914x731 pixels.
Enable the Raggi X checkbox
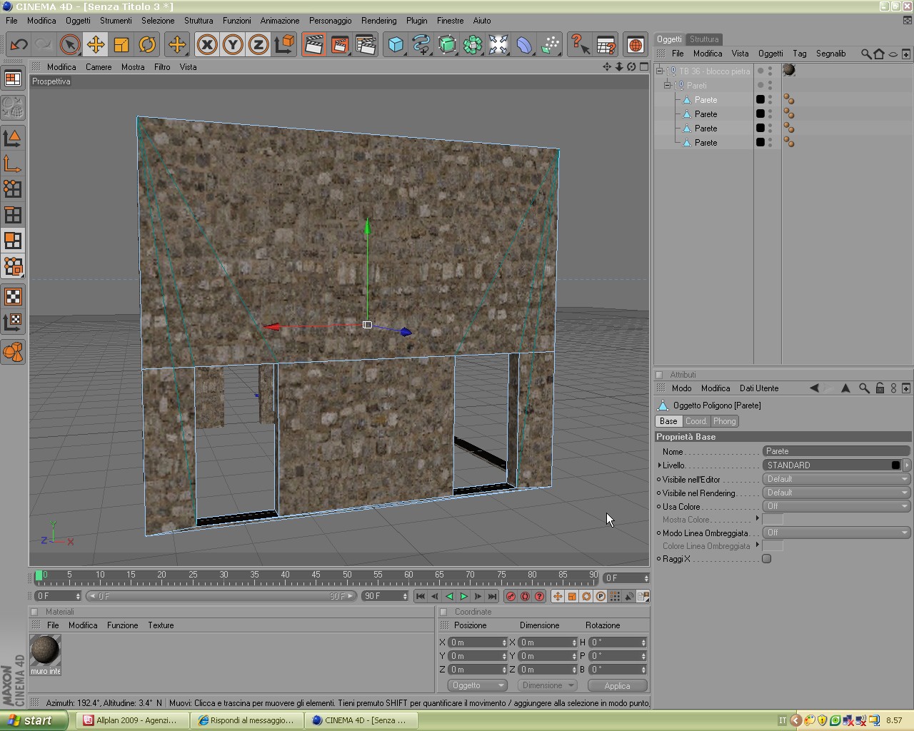(x=767, y=559)
